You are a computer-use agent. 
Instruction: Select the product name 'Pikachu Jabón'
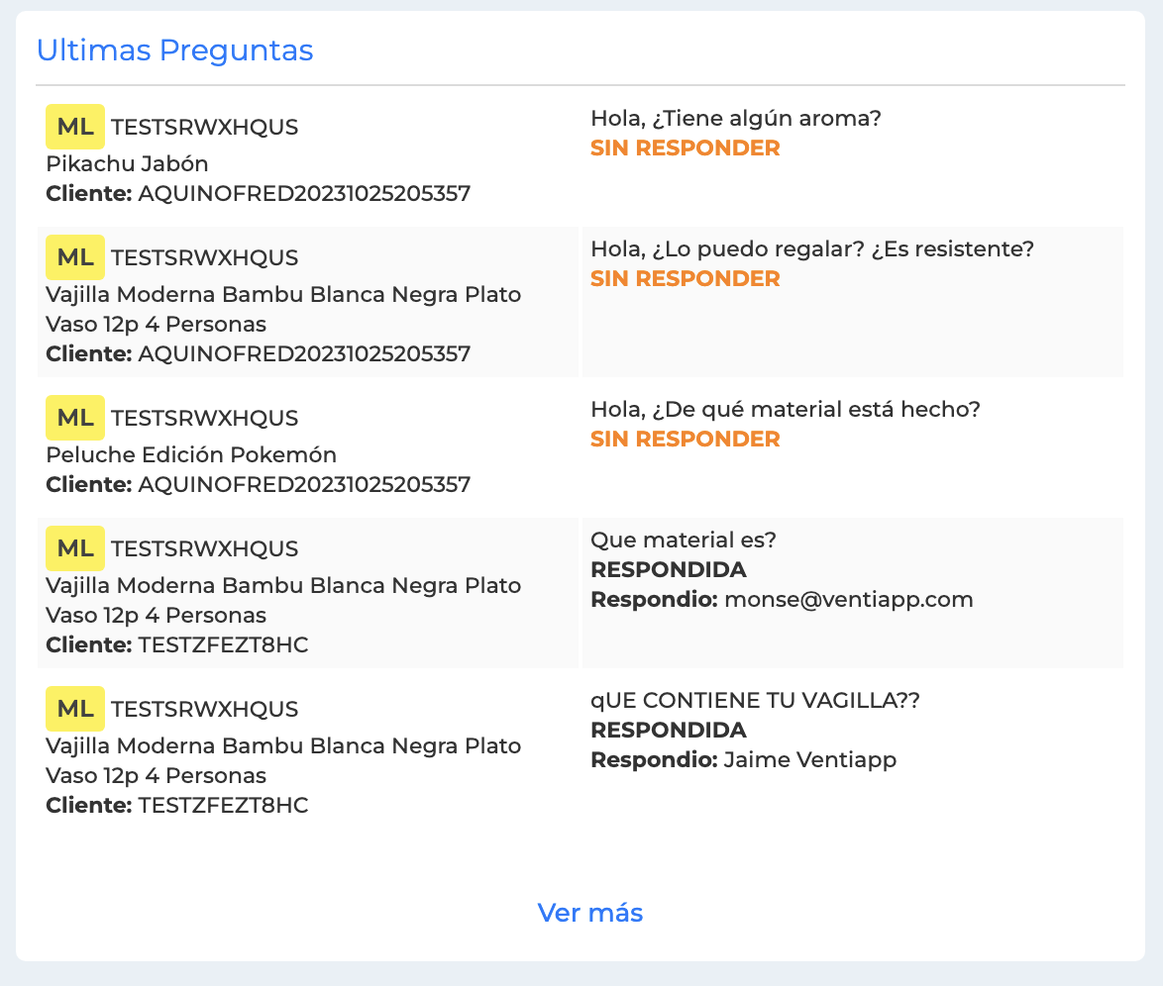127,164
